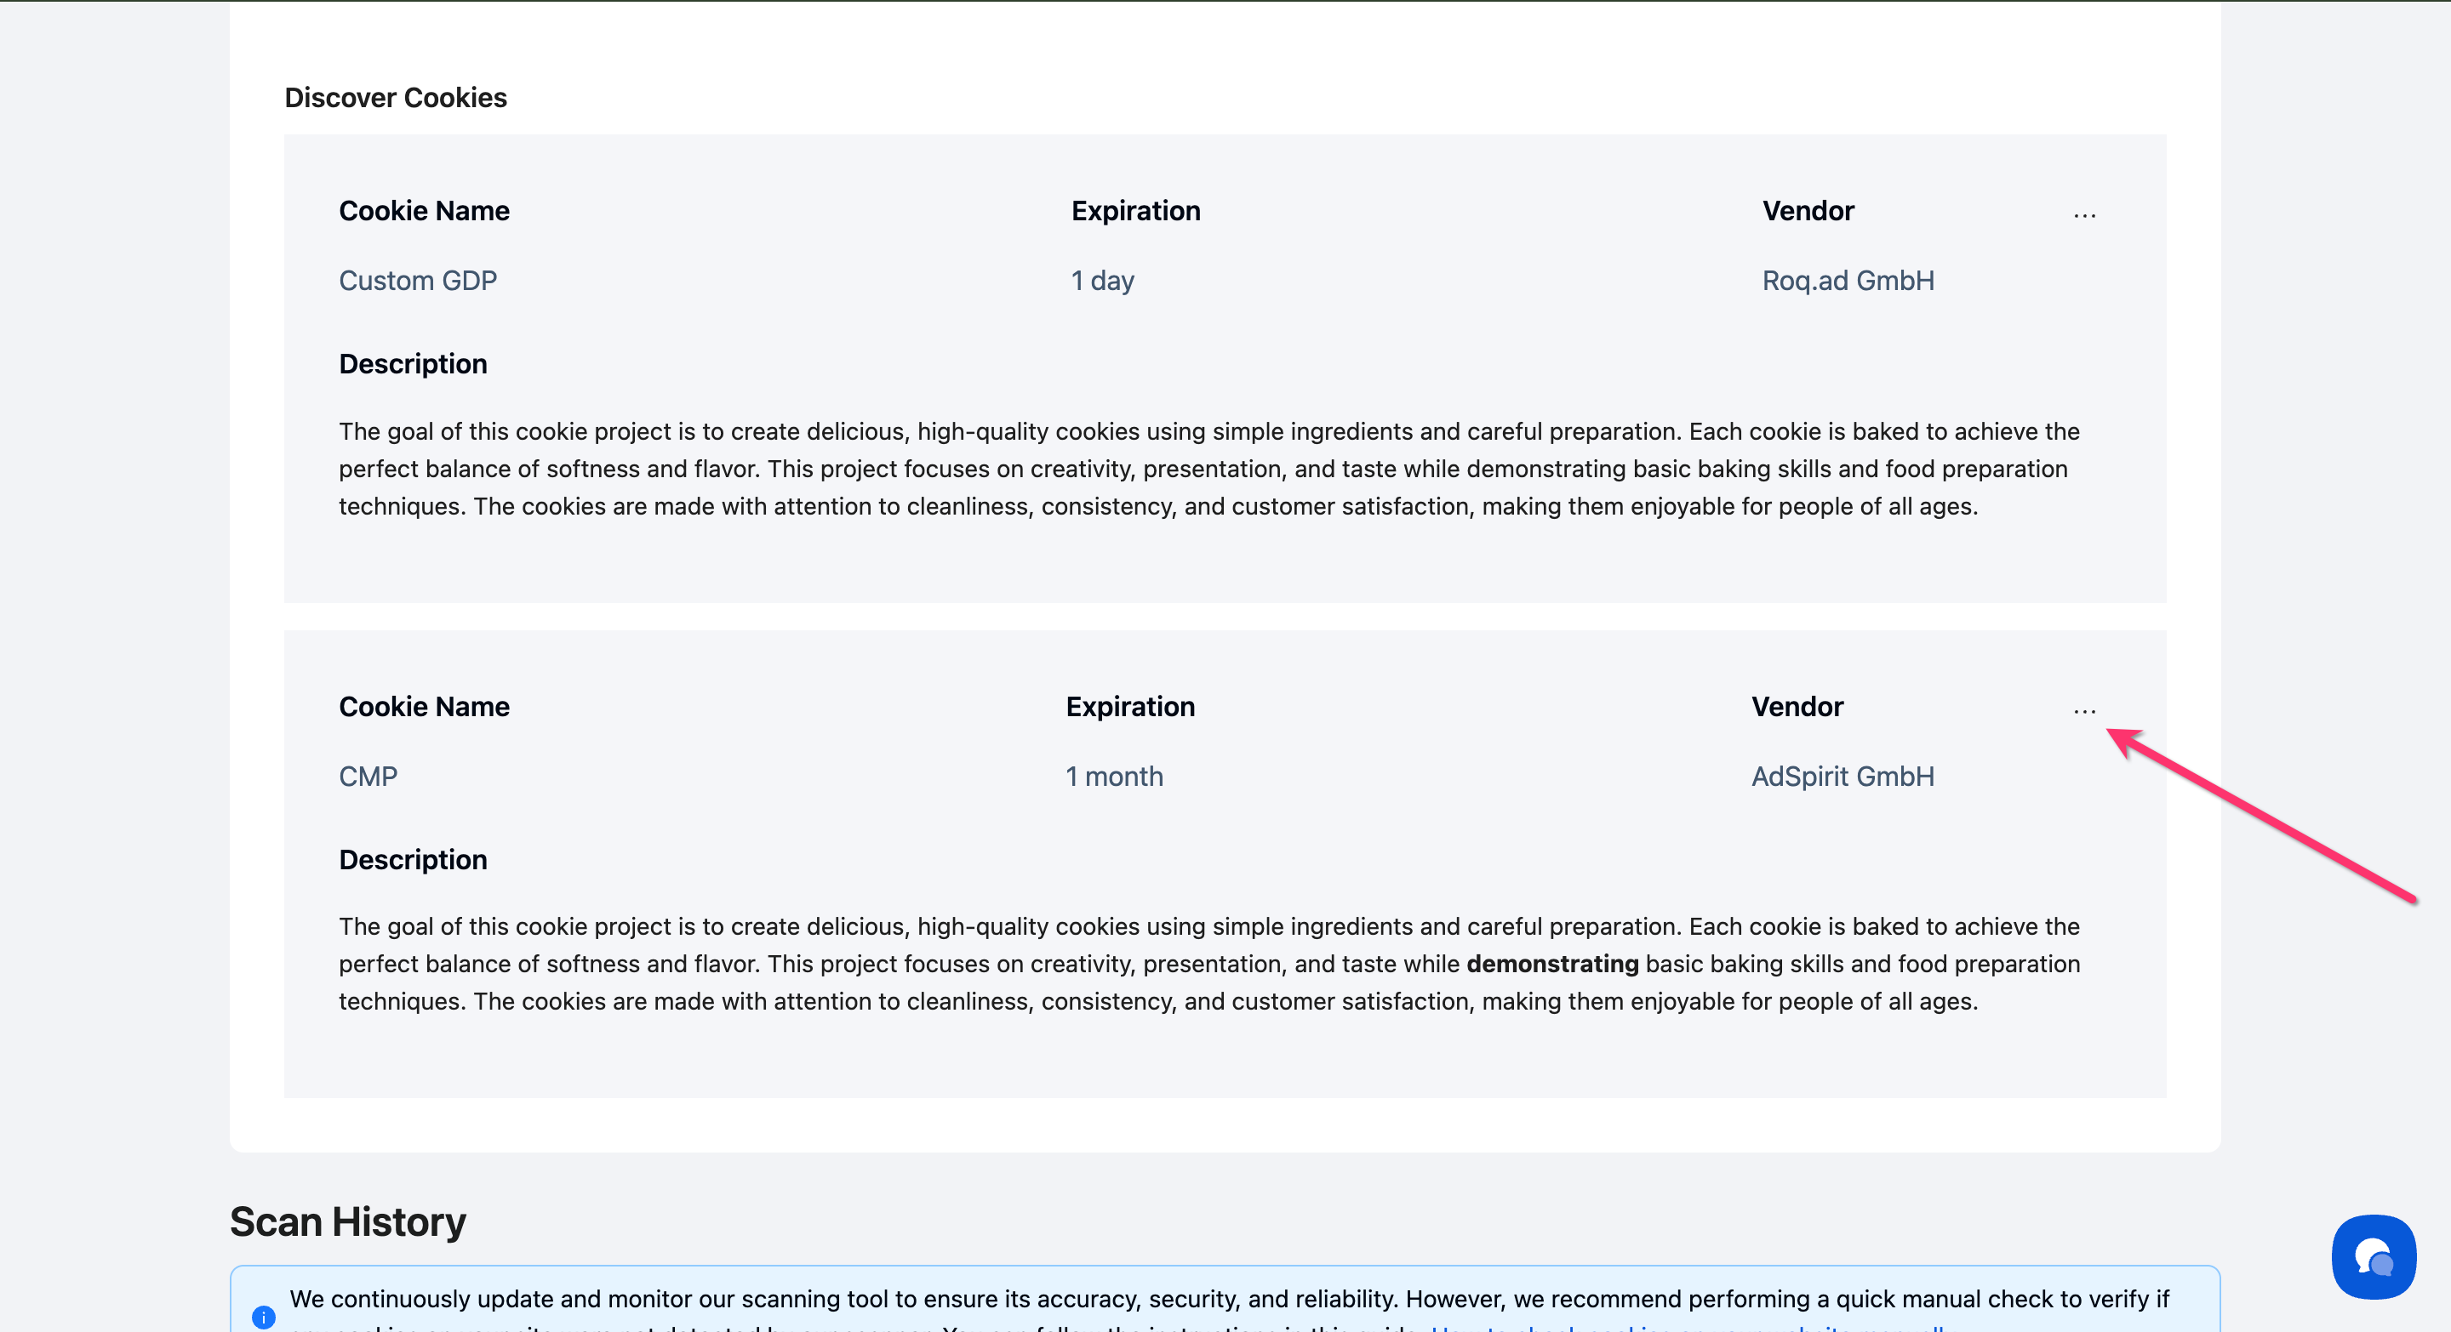This screenshot has width=2451, height=1332.
Task: Click the 1 month expiration value
Action: click(1114, 776)
